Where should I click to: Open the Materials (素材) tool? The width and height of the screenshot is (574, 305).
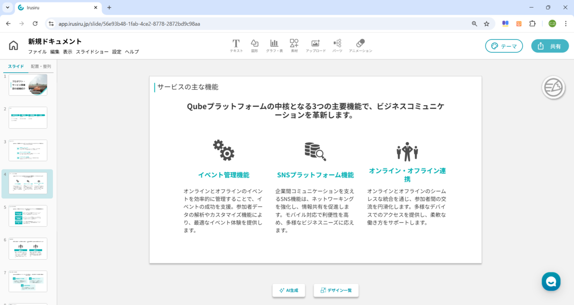(294, 45)
